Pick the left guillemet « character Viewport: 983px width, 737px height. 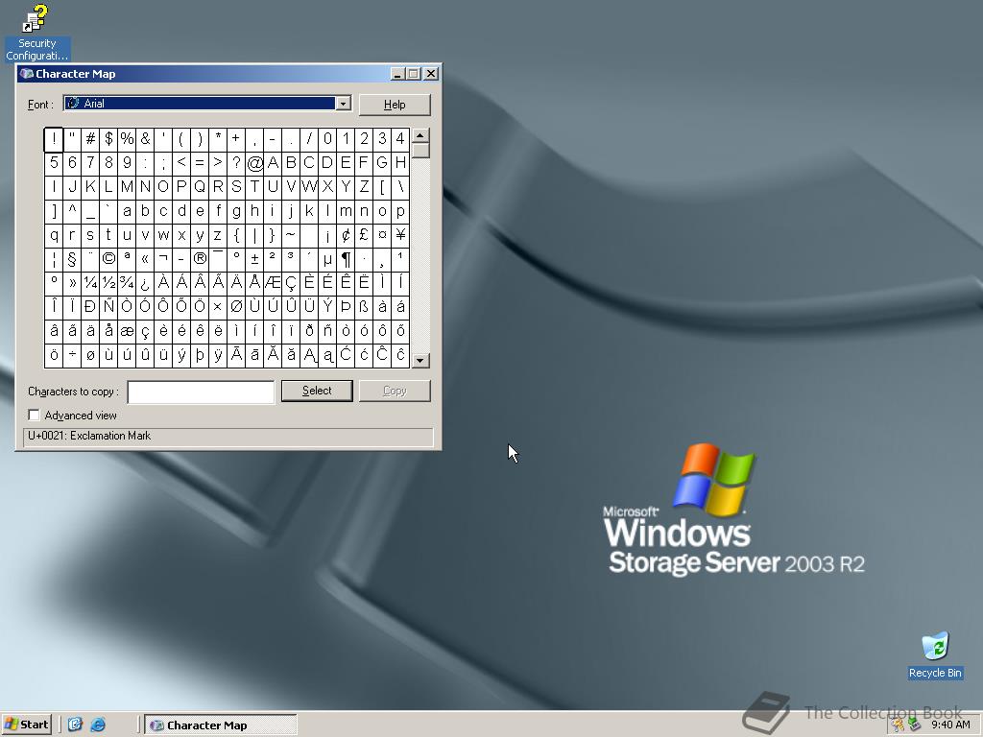[x=146, y=259]
